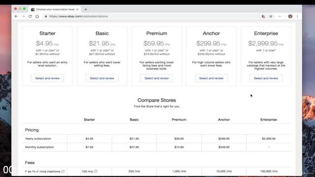Click the Premium column header in comparison table
Screen dimensions: 315x177
point(179,119)
